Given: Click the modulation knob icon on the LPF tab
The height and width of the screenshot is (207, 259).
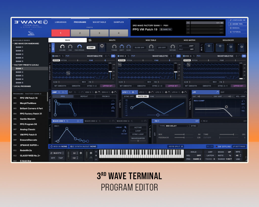Looking at the screenshot, I should click(217, 92).
